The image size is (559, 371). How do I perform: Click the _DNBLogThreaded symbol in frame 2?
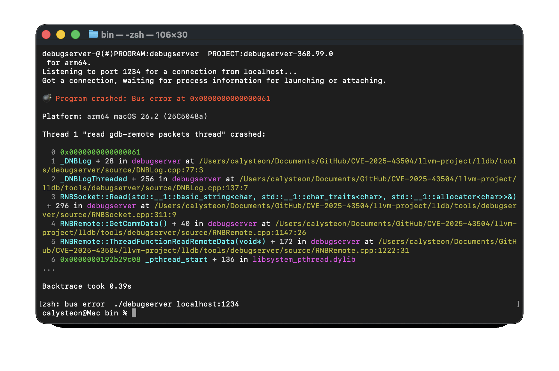(93, 179)
